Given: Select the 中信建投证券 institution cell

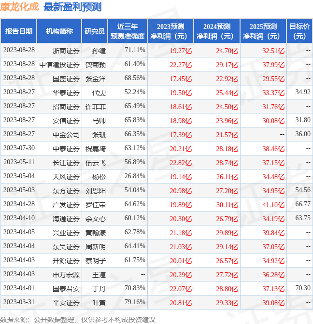Looking at the screenshot, I should pos(59,65).
